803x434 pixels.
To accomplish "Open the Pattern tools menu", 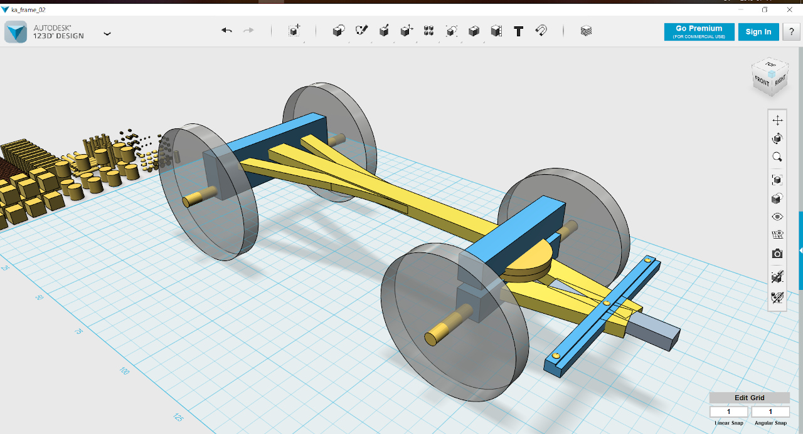I will [429, 31].
